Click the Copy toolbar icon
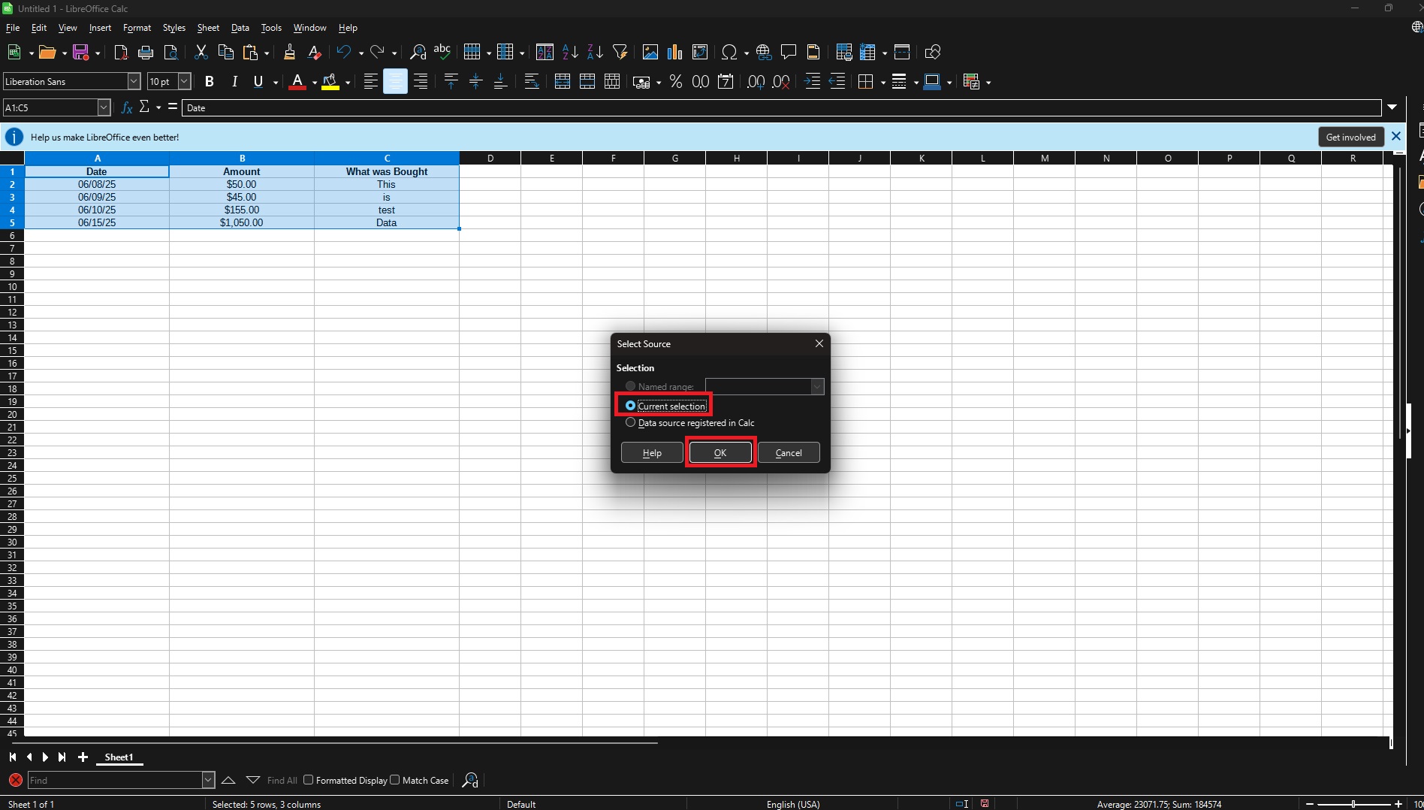1424x810 pixels. [225, 52]
